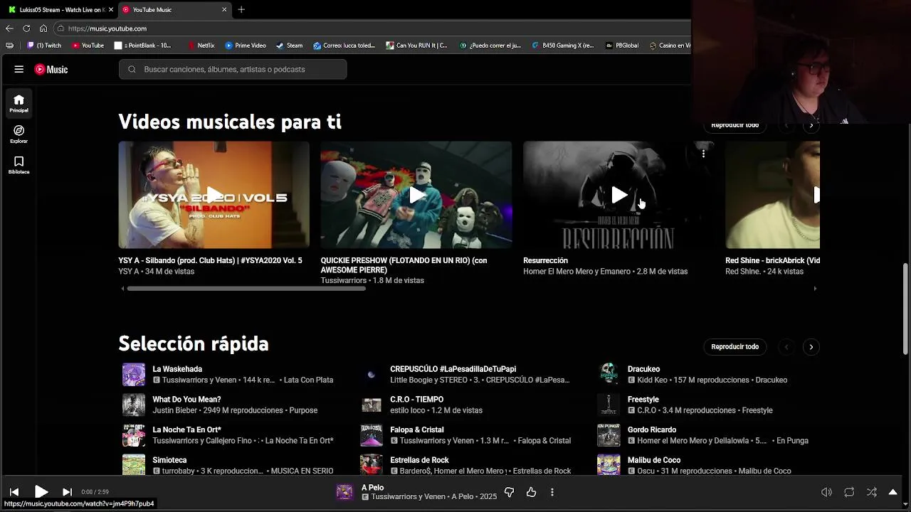Click carousel horizontal scrollbar left arrow

122,289
